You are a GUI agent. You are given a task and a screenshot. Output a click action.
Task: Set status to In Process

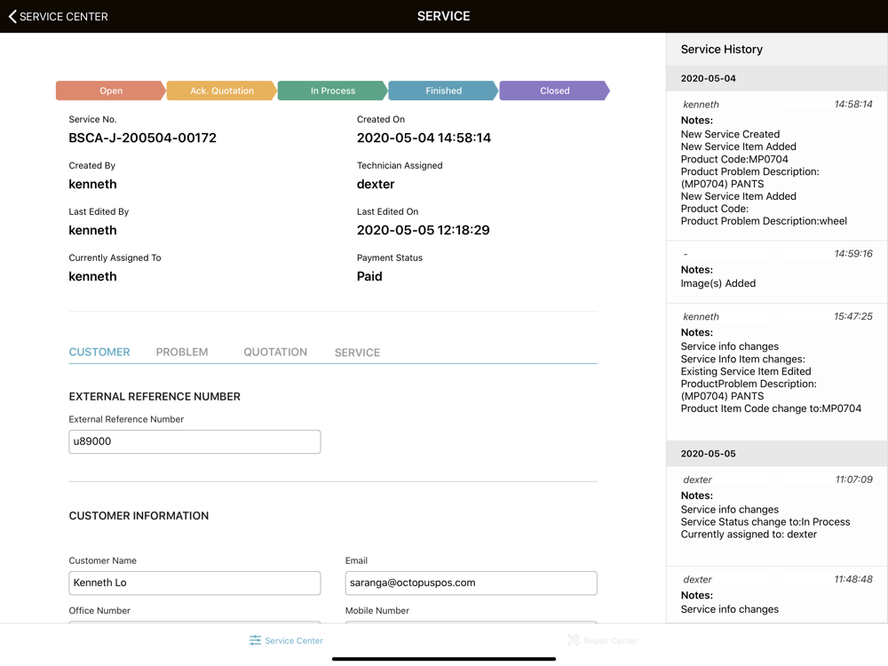(x=332, y=91)
